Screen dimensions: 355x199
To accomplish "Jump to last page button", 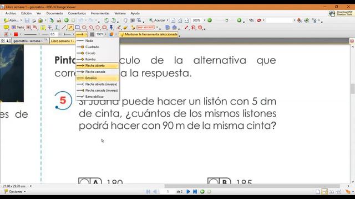I will tap(195, 192).
